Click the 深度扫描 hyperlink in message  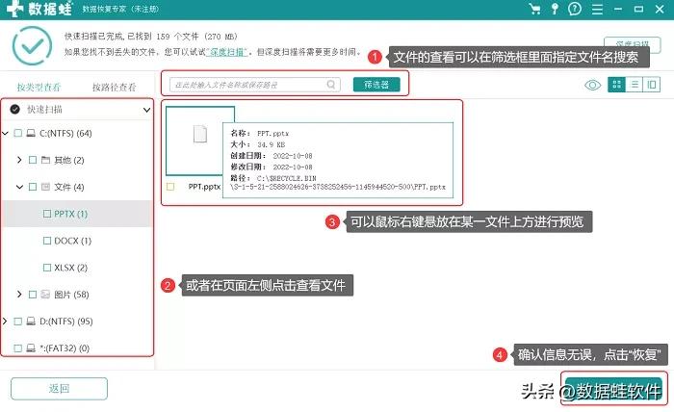click(227, 52)
